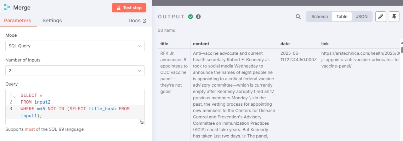Pin output data with pushpin icon
This screenshot has height=141, width=403.
click(x=394, y=17)
